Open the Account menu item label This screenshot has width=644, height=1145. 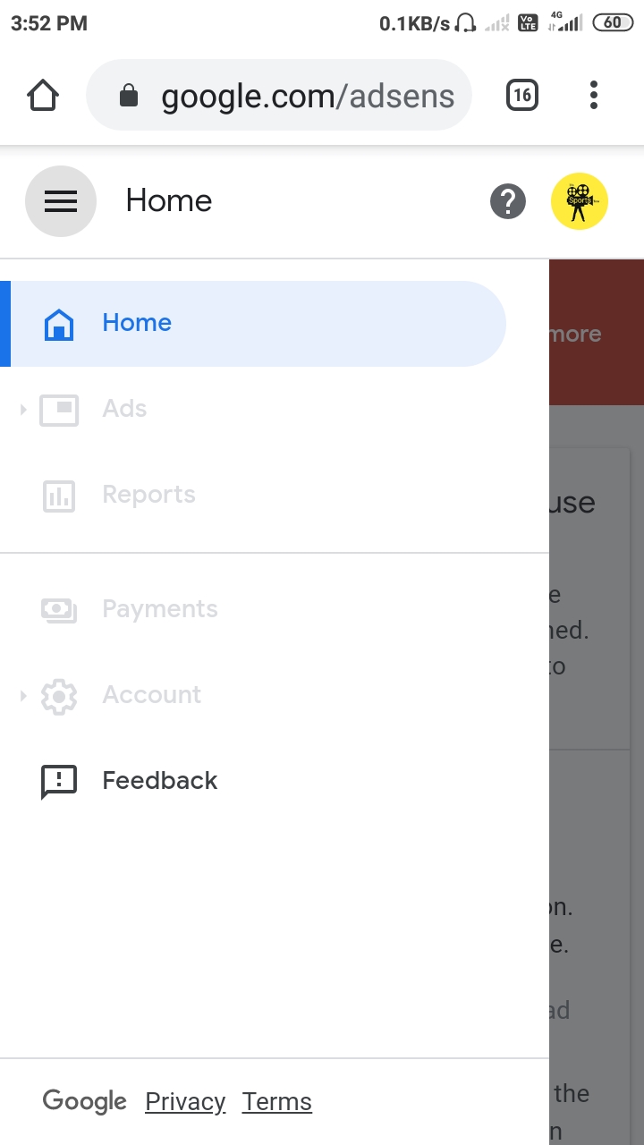tap(152, 695)
